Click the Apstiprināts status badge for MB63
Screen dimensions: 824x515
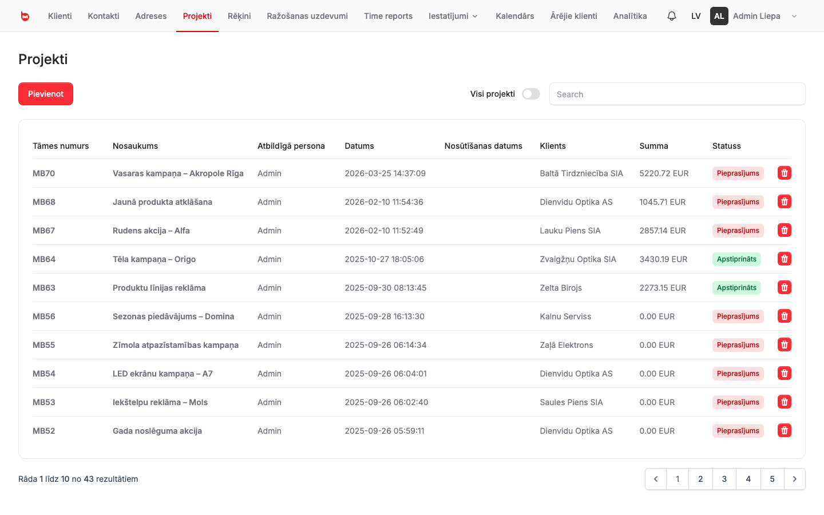736,288
